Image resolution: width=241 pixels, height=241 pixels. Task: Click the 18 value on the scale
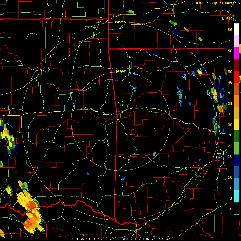coord(230,156)
